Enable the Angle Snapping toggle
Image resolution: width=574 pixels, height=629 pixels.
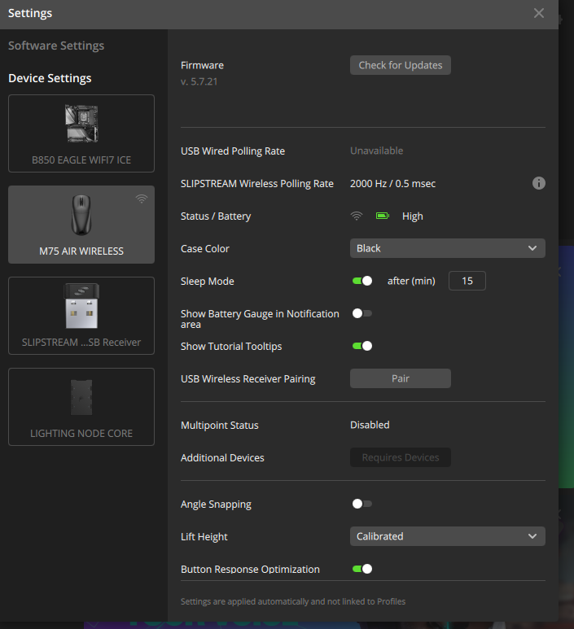point(362,504)
